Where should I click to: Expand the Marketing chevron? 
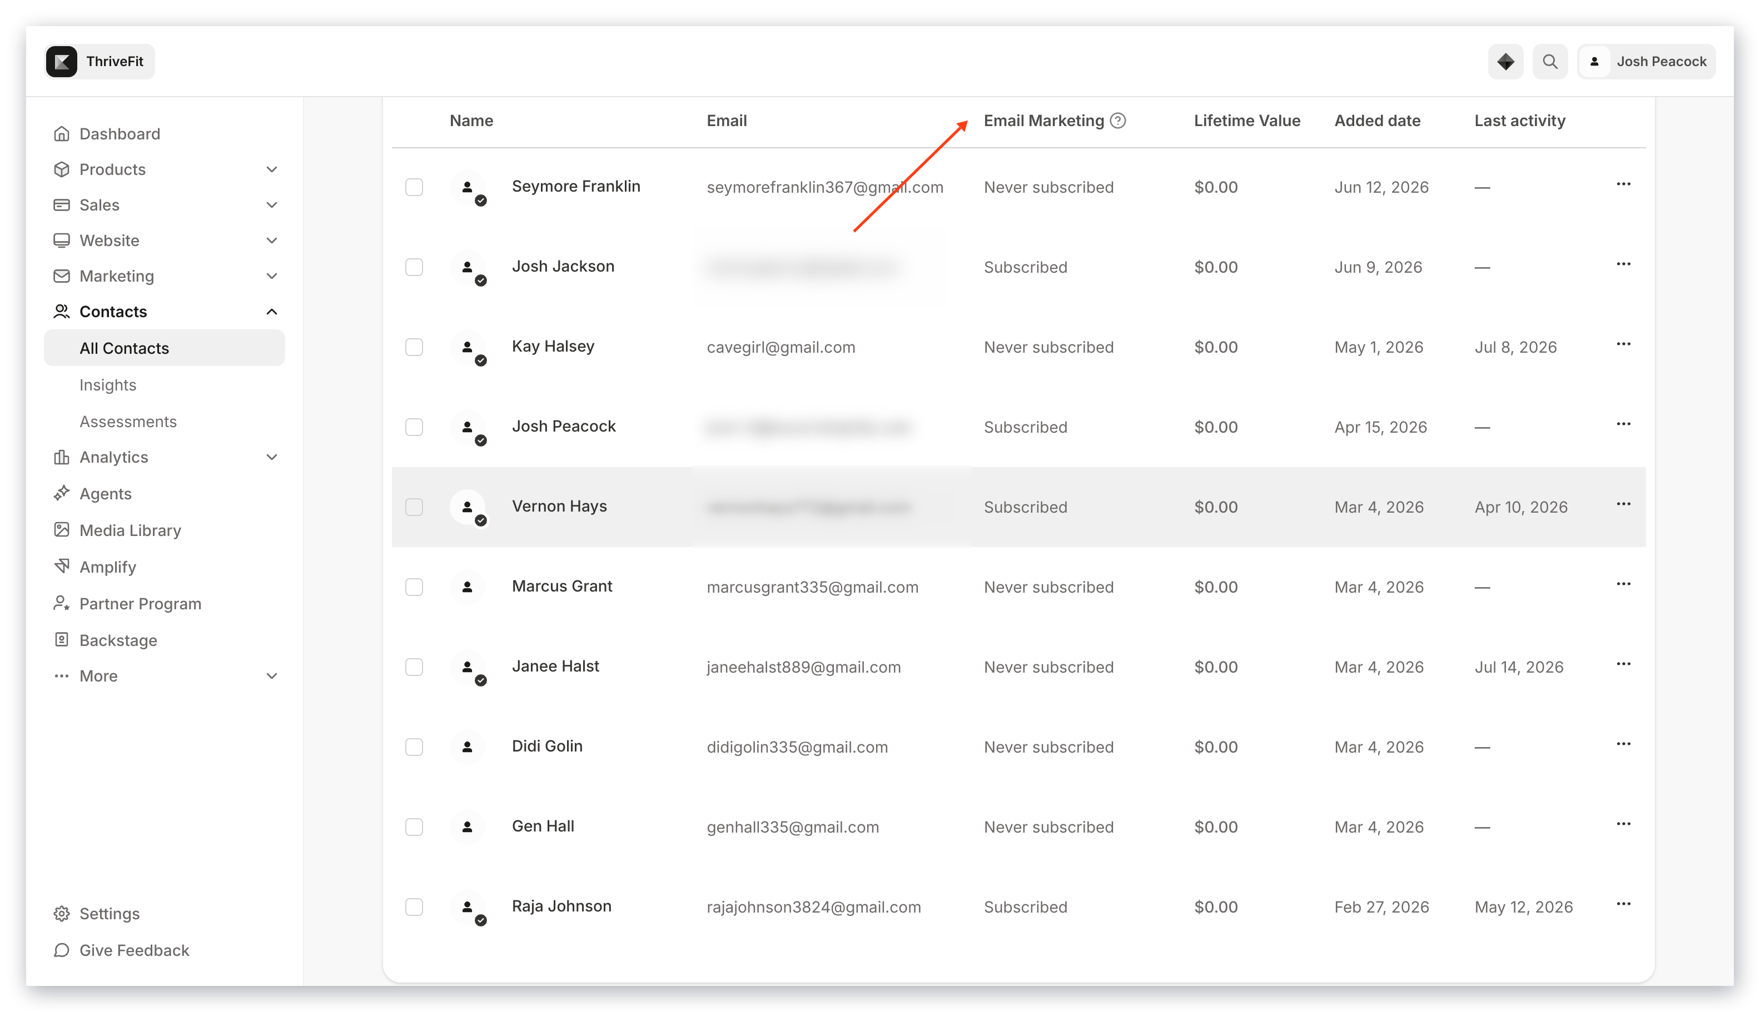(271, 275)
